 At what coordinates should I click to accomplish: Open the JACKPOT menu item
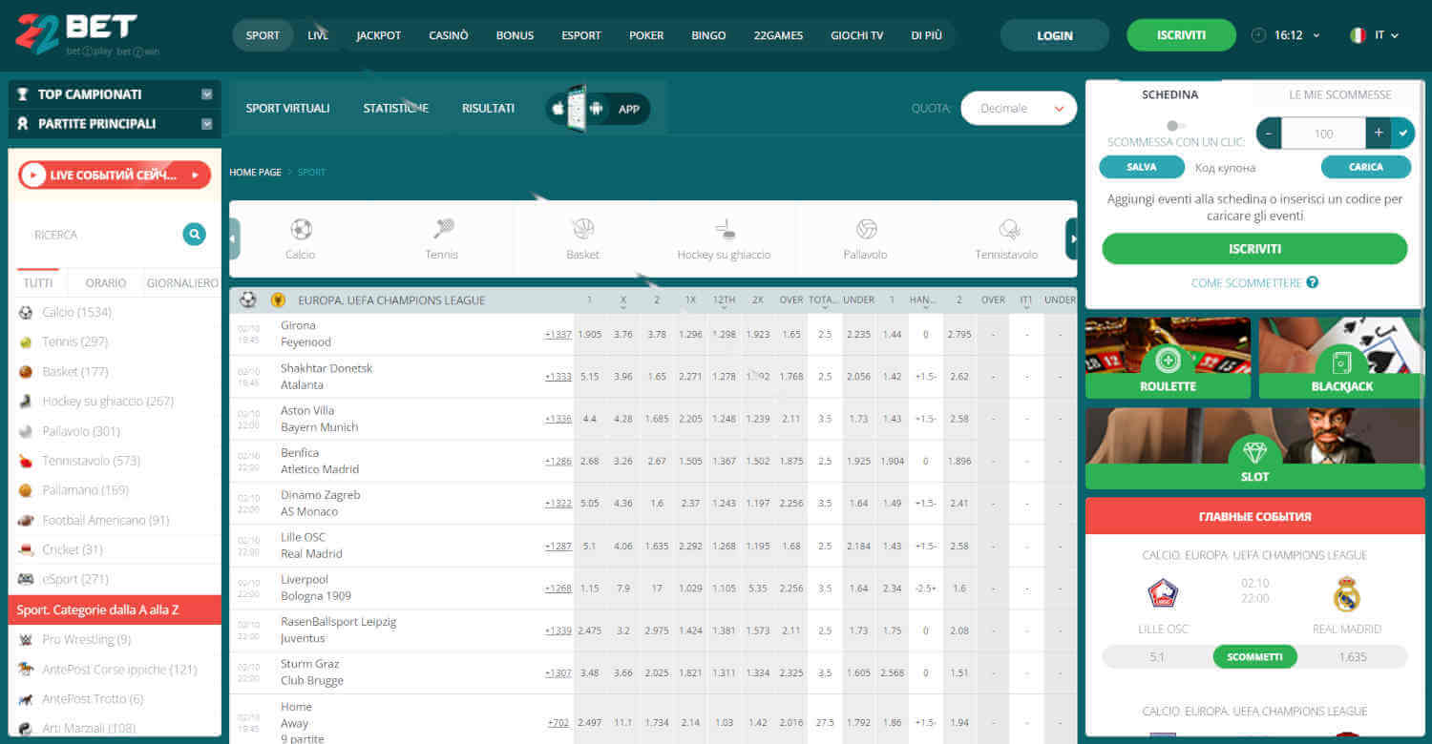coord(379,35)
